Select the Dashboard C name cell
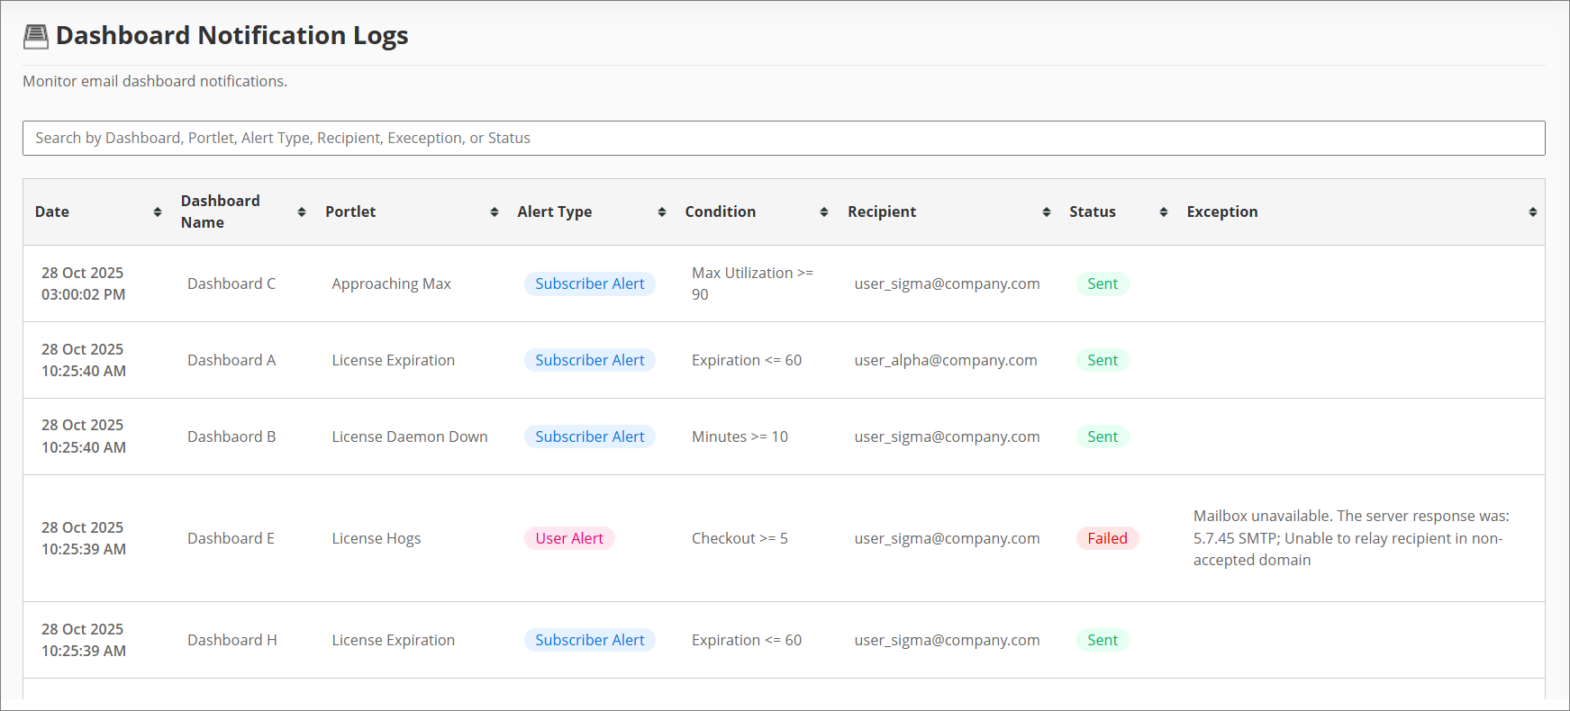Viewport: 1570px width, 711px height. pos(231,283)
